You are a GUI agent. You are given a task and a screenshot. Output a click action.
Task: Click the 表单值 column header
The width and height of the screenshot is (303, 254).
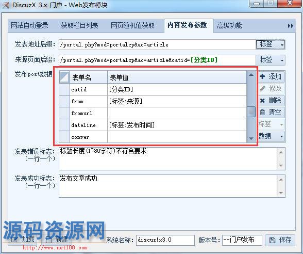(x=177, y=77)
